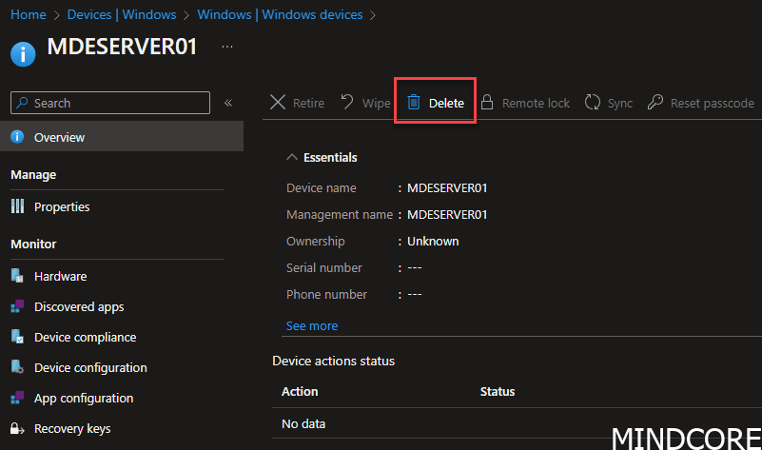Open the ellipsis menu beside MDESERVER01
Viewport: 762px width, 450px height.
click(227, 47)
